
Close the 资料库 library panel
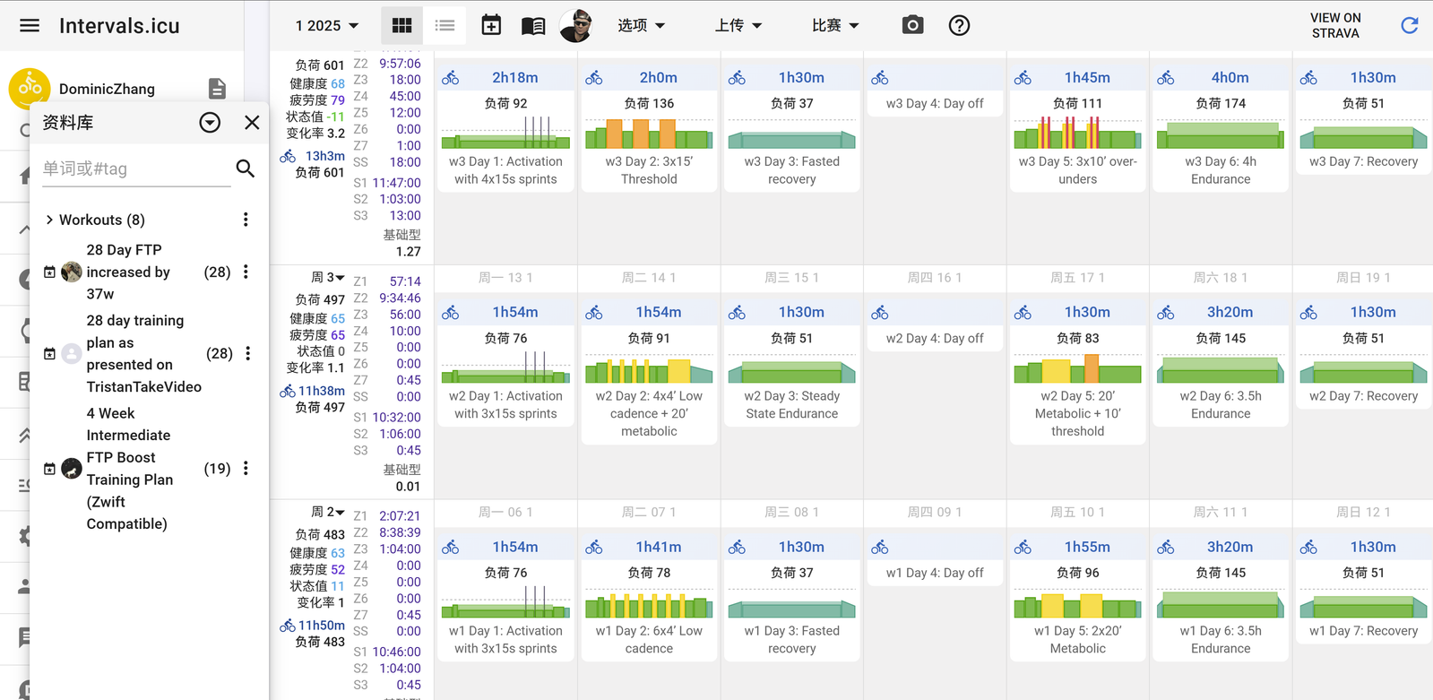click(252, 123)
